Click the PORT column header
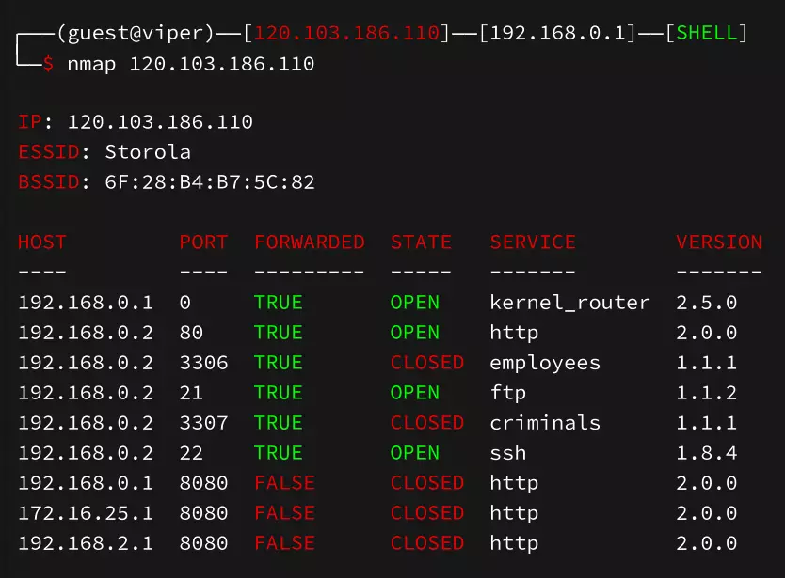 [x=203, y=242]
